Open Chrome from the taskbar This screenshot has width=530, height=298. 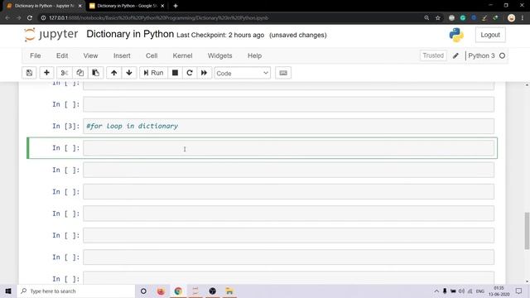coord(178,291)
